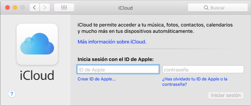251x106 pixels.
Task: Go back with the left chevron button
Action: (x=35, y=8)
